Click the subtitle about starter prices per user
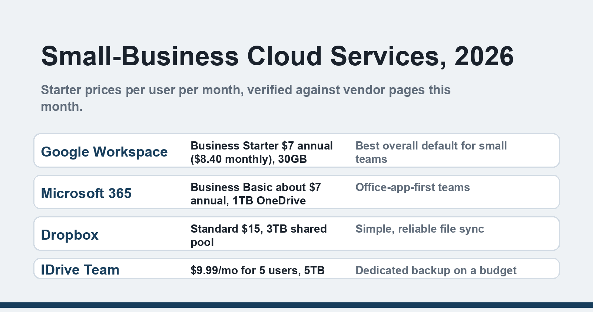The height and width of the screenshot is (312, 593). click(x=246, y=98)
